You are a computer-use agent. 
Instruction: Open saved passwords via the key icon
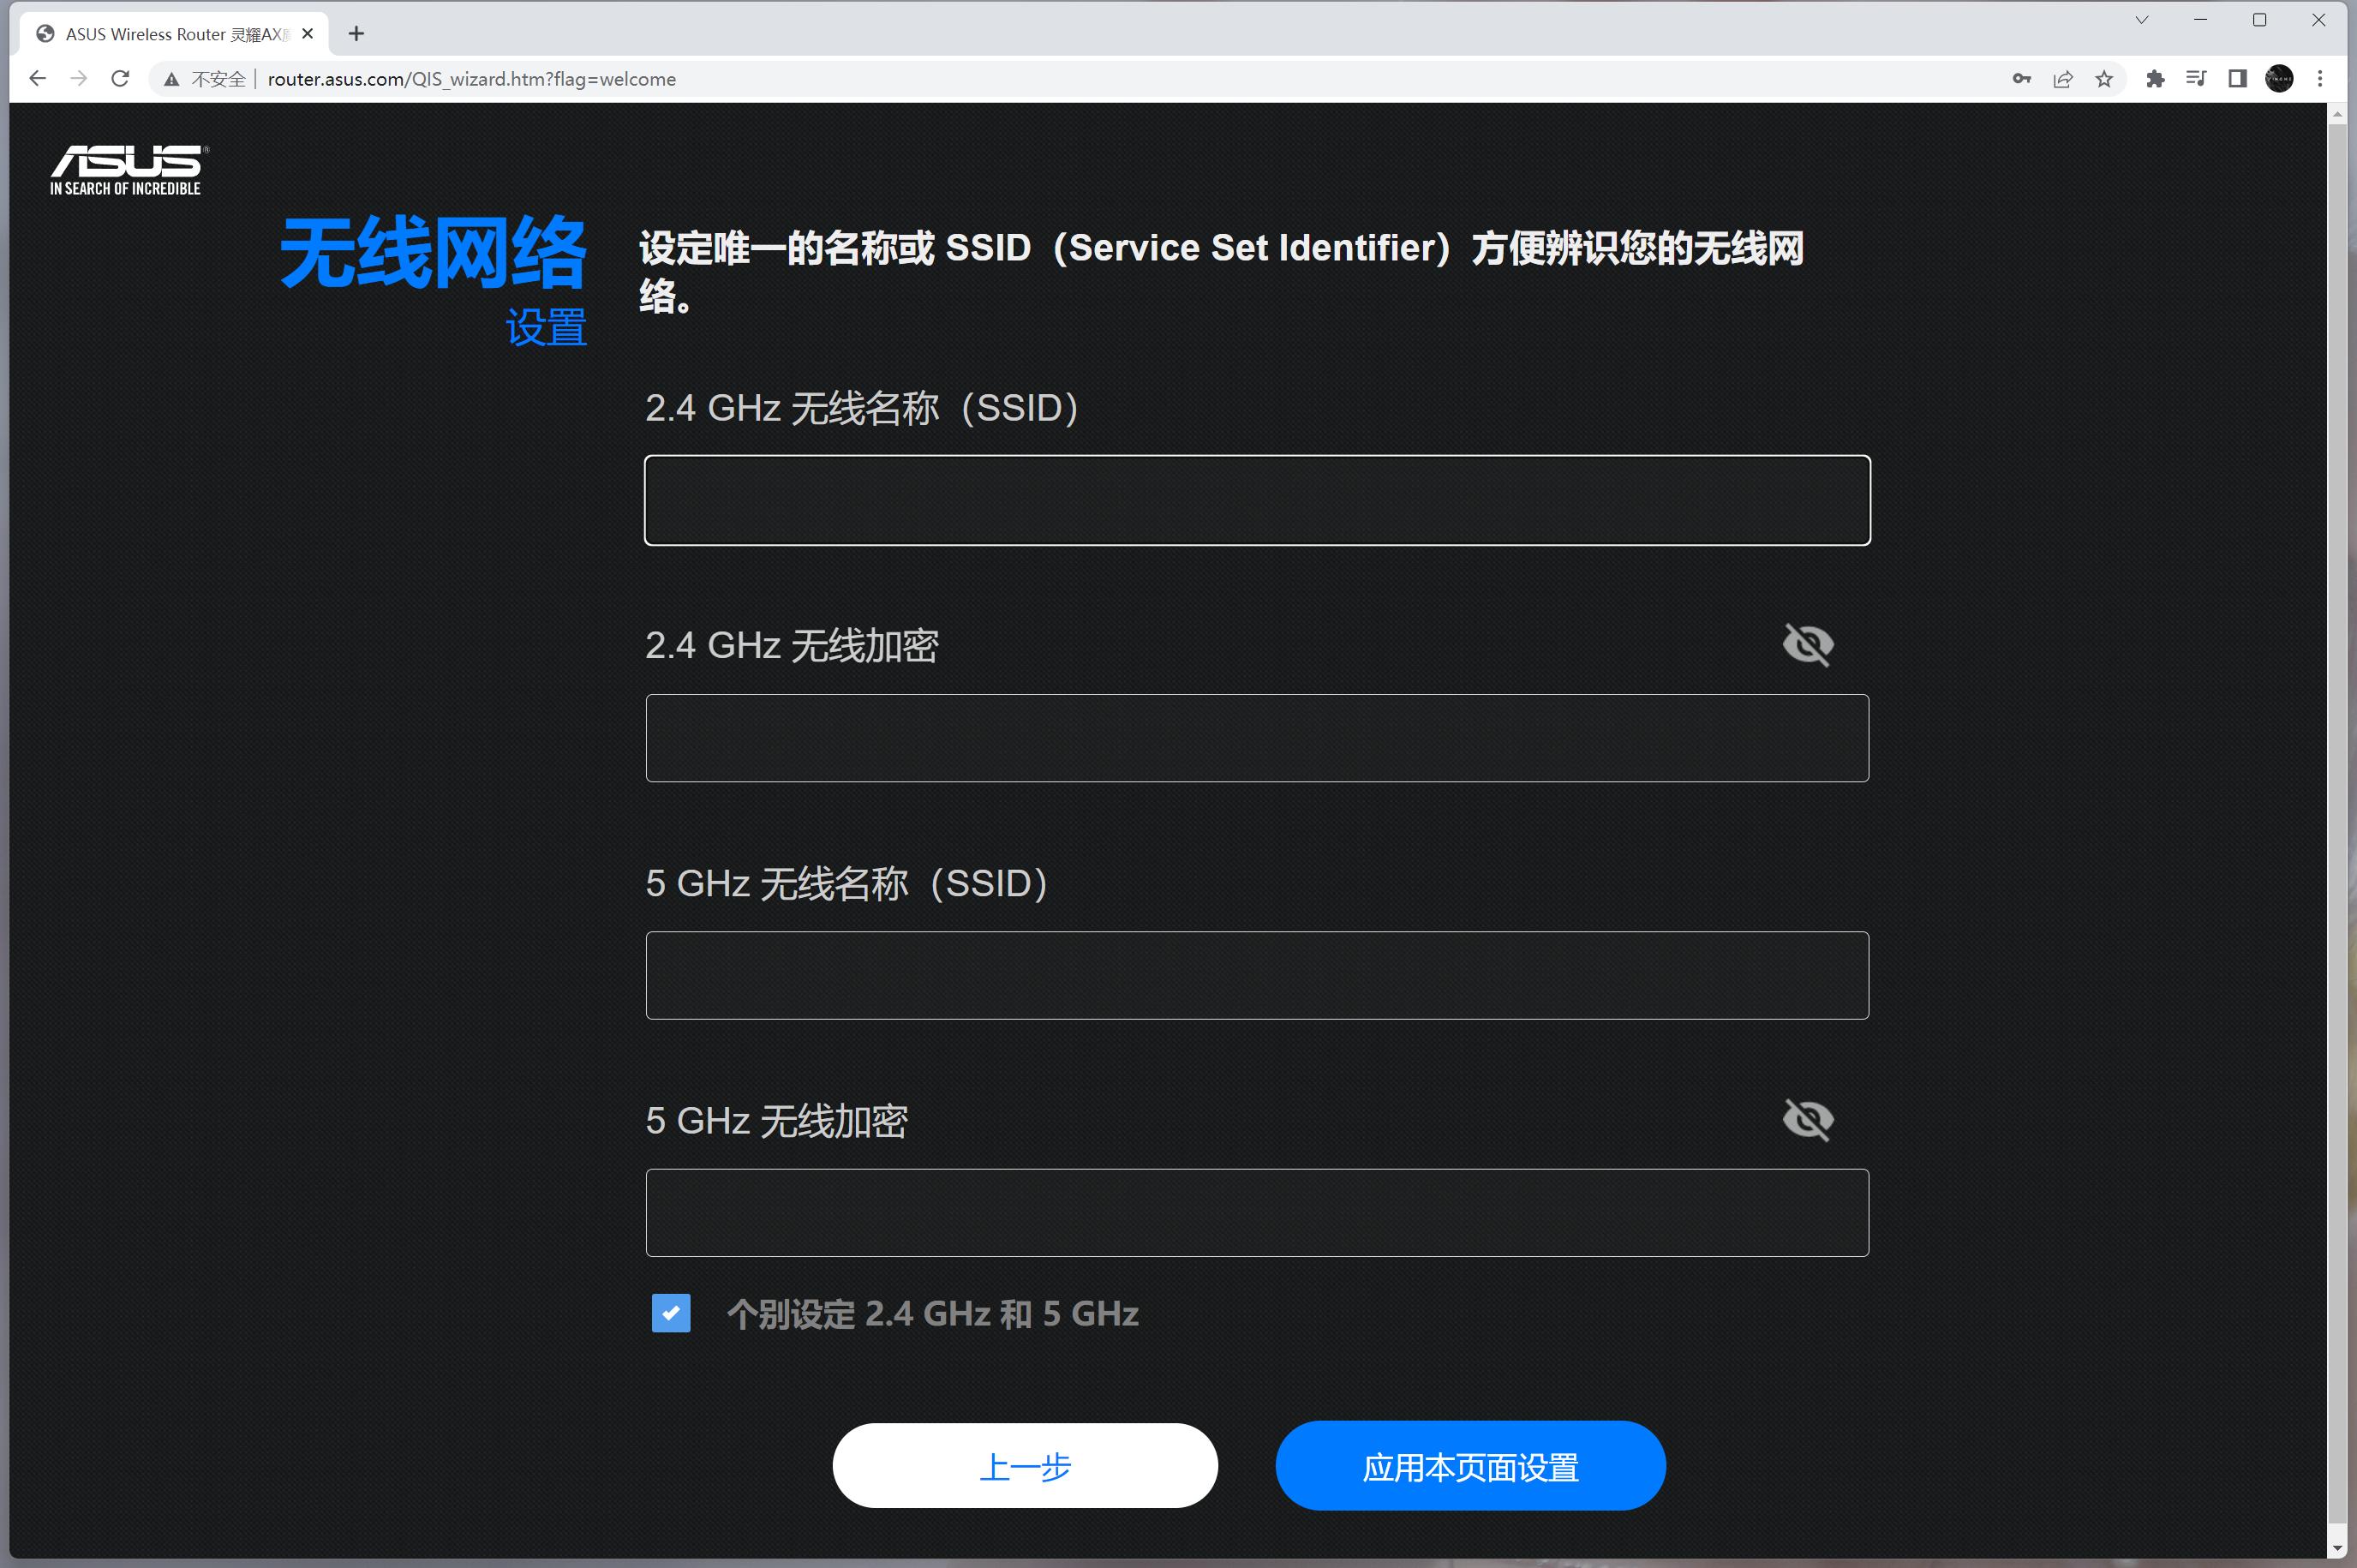(x=2021, y=78)
